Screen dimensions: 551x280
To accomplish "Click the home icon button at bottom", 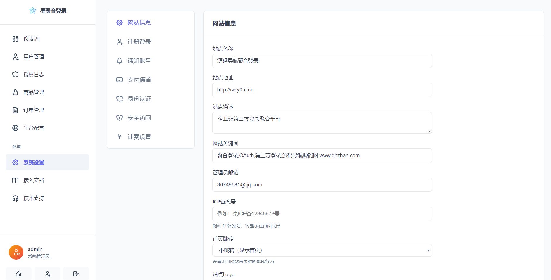I will pos(19,274).
